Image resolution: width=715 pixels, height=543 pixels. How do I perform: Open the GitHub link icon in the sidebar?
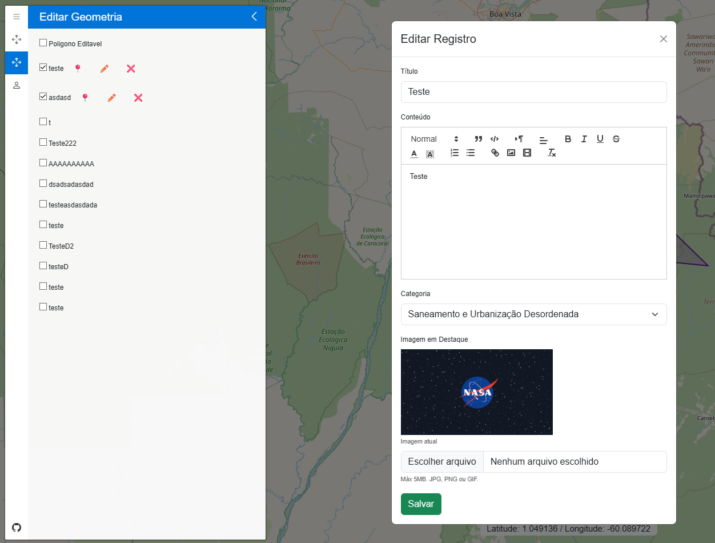click(x=17, y=527)
